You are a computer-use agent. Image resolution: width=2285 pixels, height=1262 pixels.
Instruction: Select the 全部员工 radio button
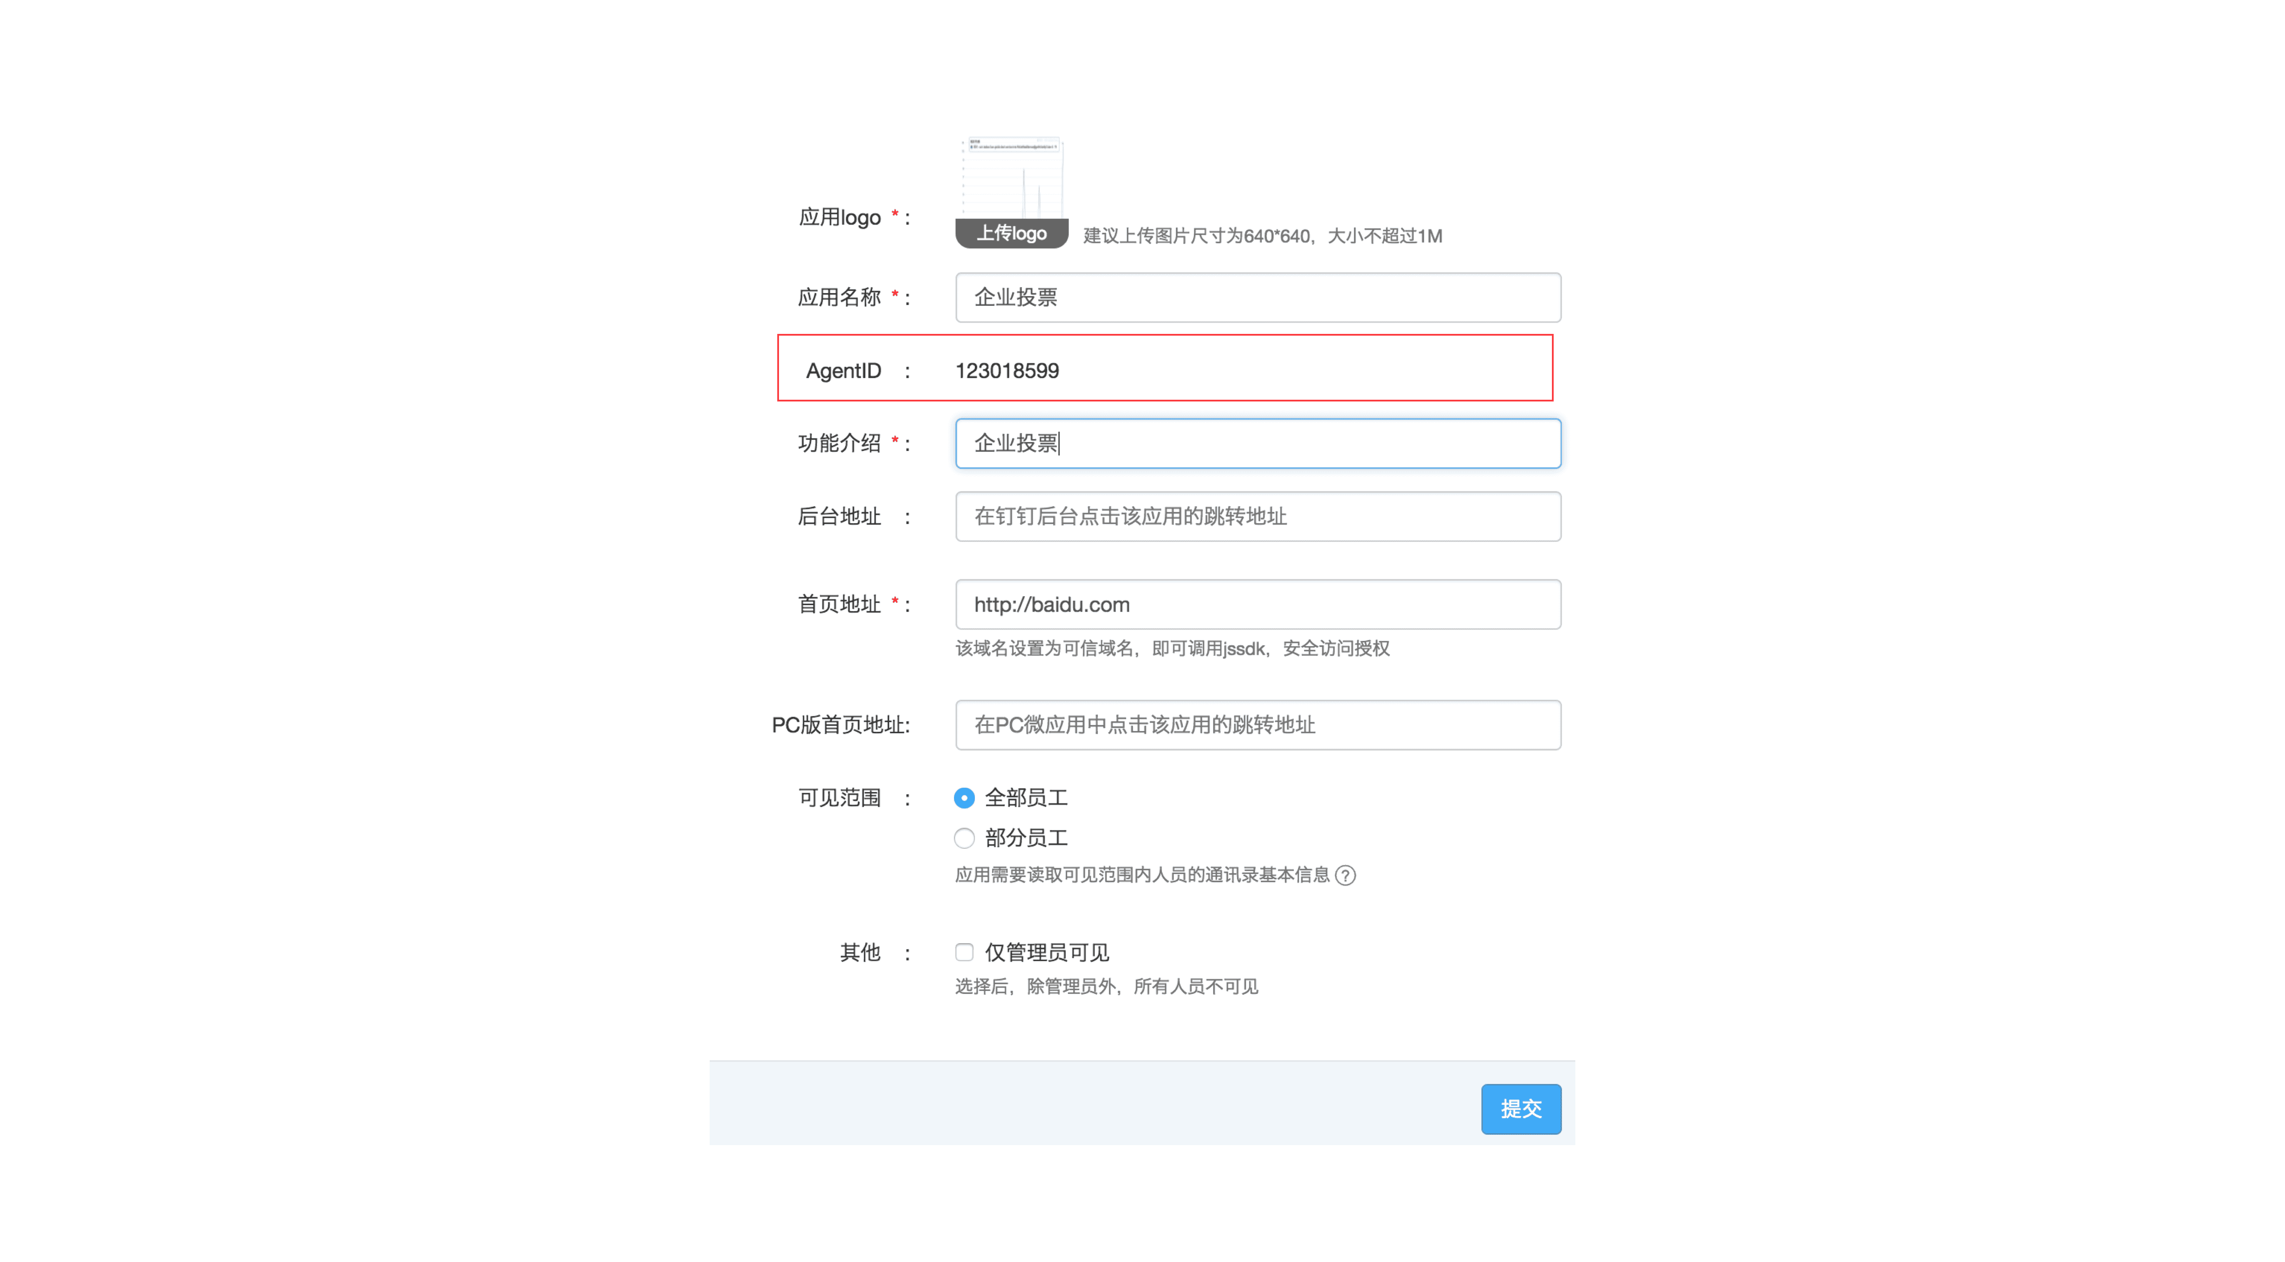[964, 798]
